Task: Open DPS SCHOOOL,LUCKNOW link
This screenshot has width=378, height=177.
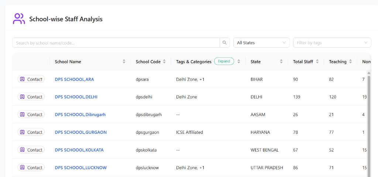Action: click(x=81, y=168)
